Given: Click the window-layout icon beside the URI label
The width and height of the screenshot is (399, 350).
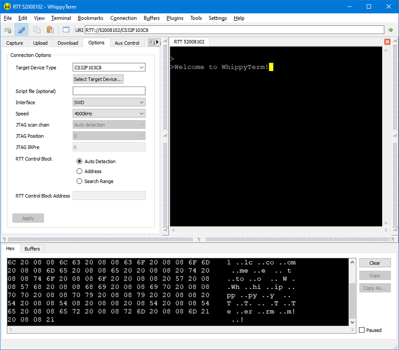Looking at the screenshot, I should 66,30.
